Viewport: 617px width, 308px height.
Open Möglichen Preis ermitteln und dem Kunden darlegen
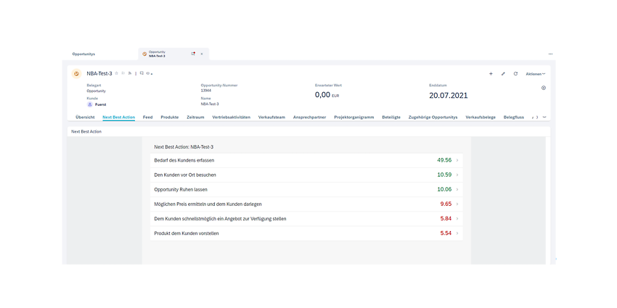tap(306, 204)
